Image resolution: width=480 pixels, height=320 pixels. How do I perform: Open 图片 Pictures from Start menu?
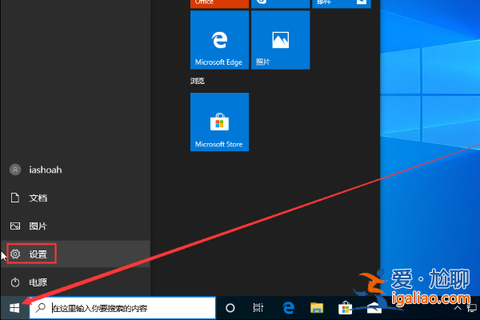[75, 226]
